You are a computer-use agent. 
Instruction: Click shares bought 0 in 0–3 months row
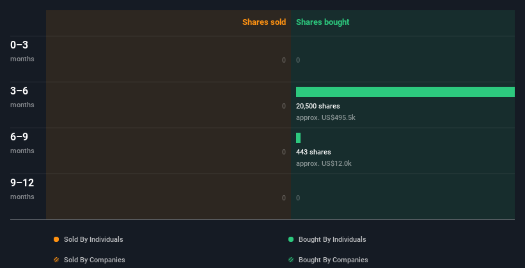coord(298,60)
